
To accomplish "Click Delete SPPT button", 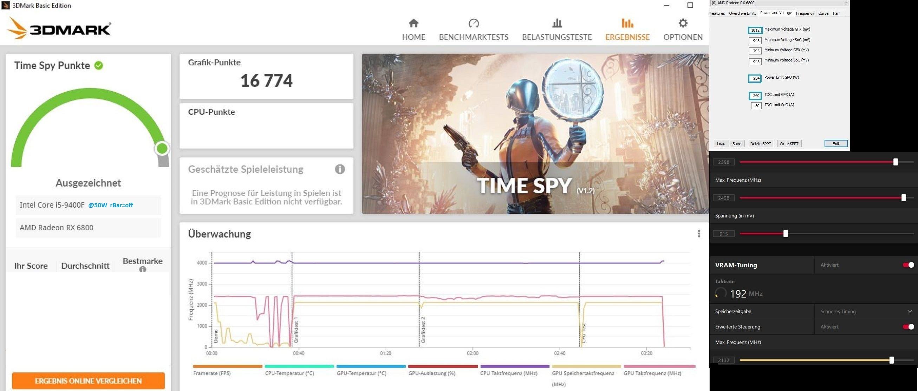I will 760,144.
